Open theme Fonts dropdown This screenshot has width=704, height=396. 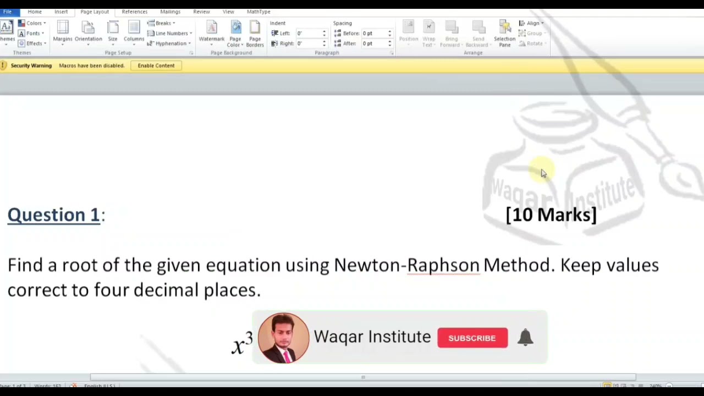[31, 33]
